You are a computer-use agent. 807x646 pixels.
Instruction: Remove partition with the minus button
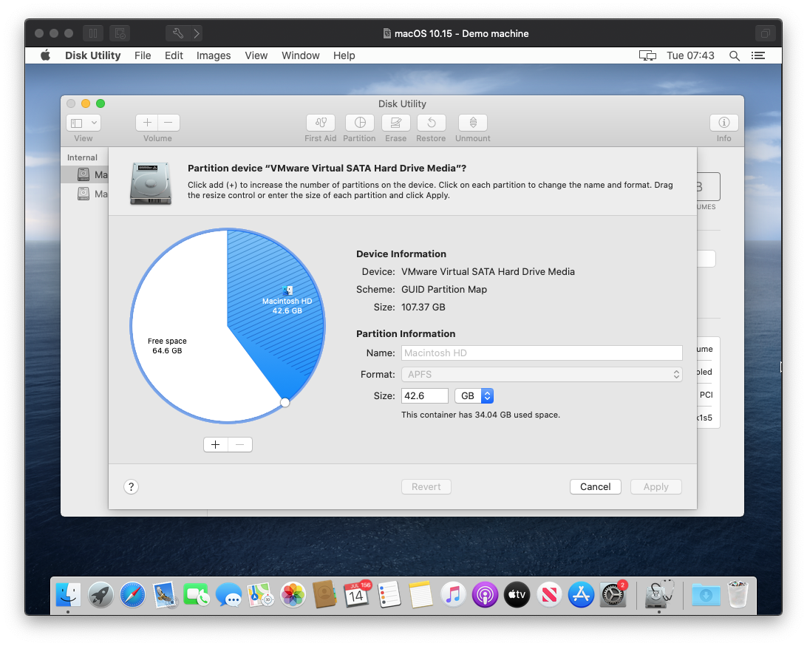240,445
